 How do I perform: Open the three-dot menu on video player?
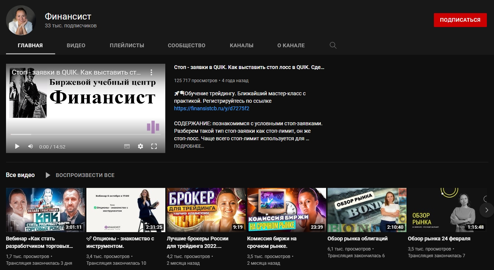coord(151,72)
